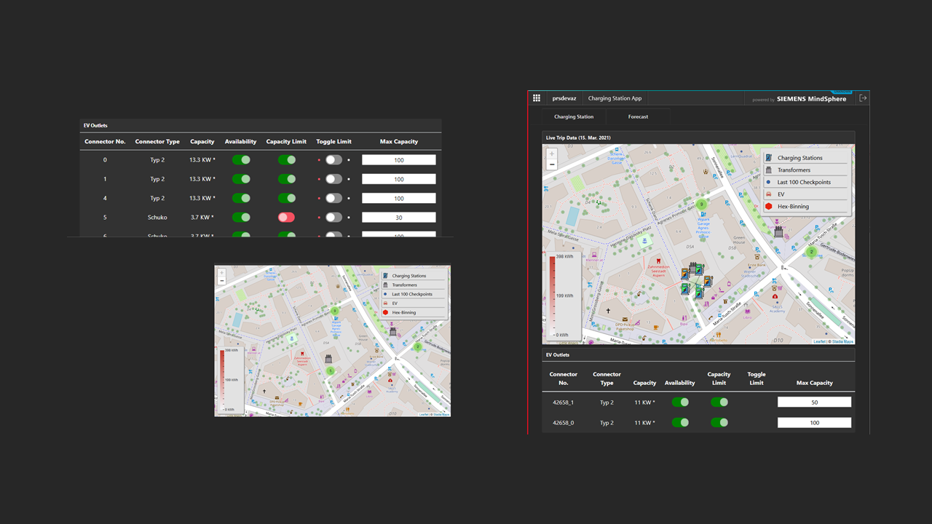Switch to the Forecast tab
This screenshot has height=524, width=932.
tap(638, 116)
